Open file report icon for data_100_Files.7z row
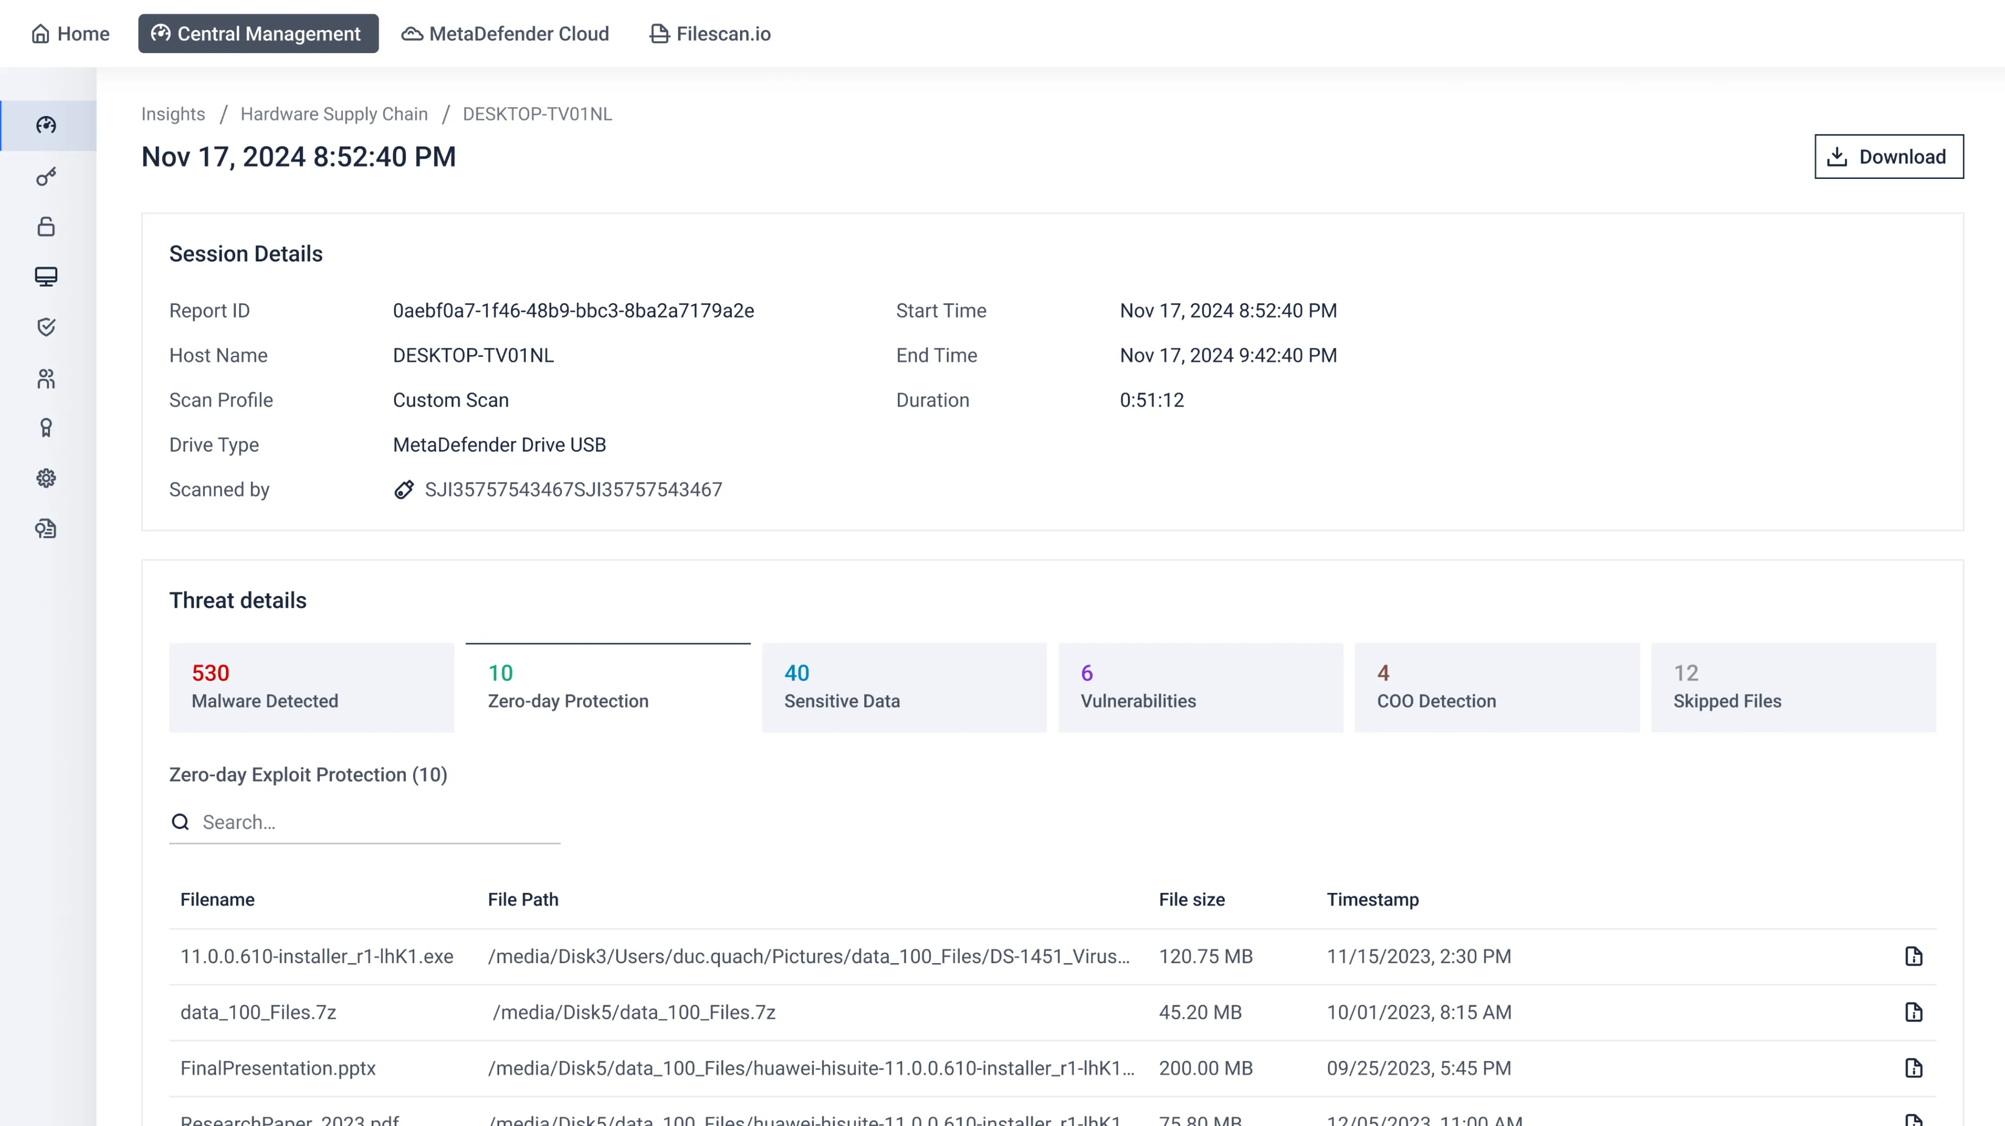The height and width of the screenshot is (1126, 2005). click(1913, 1013)
